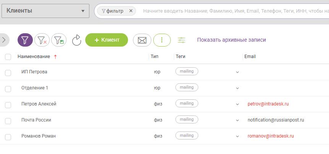Click the Email column header
The image size is (329, 154).
point(250,57)
